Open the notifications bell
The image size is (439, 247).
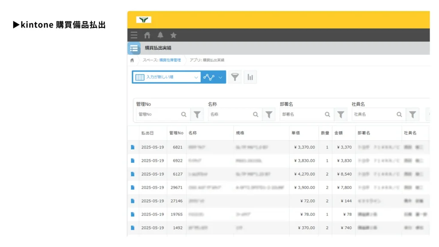pos(160,35)
